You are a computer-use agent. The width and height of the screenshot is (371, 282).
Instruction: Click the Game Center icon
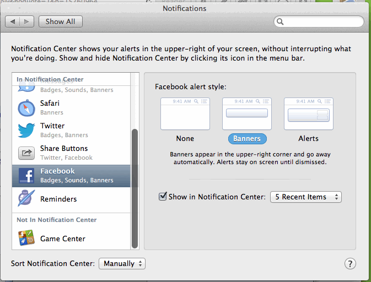pos(26,238)
